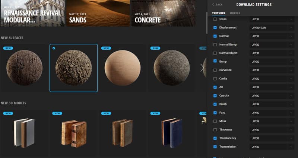Expand the Opacity format dropdown
Screen dimensions: 298x158
coord(272,96)
